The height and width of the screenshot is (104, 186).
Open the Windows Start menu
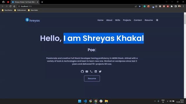(80, 101)
